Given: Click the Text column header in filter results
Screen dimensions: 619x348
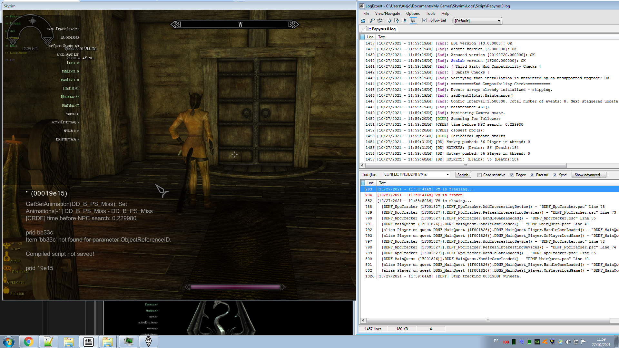Looking at the screenshot, I should (382, 183).
